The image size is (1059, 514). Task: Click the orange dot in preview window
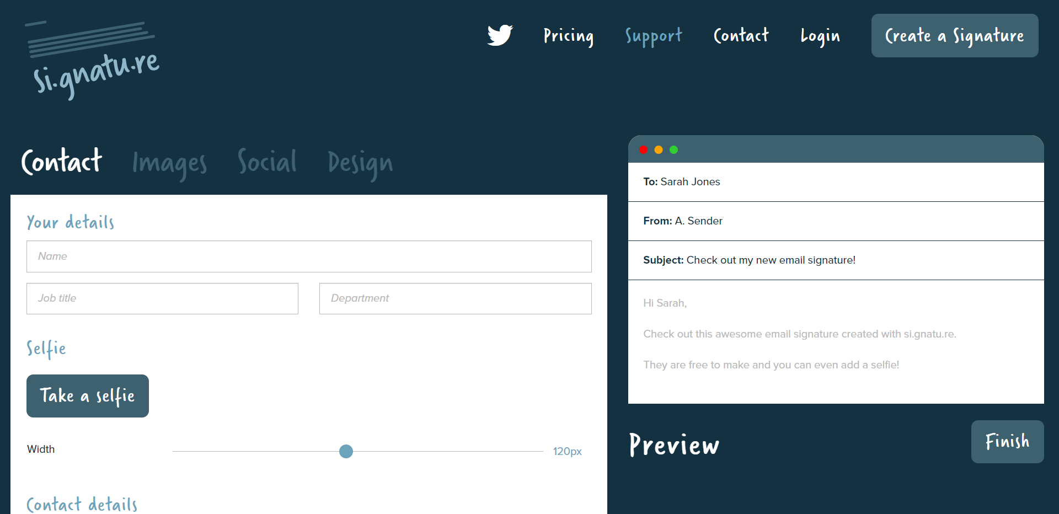point(659,150)
